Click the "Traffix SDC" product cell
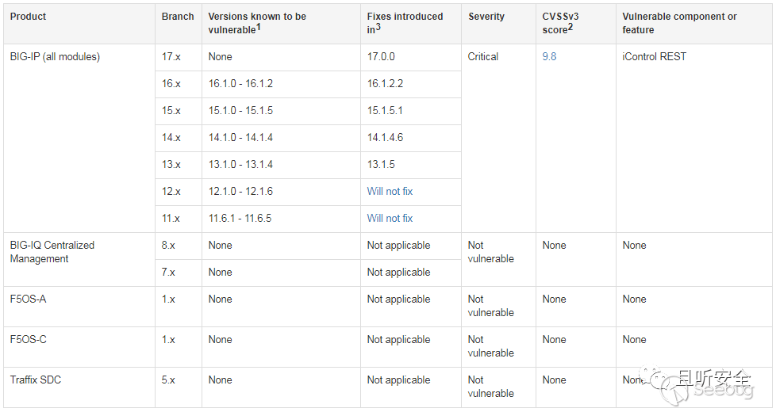 coord(36,380)
